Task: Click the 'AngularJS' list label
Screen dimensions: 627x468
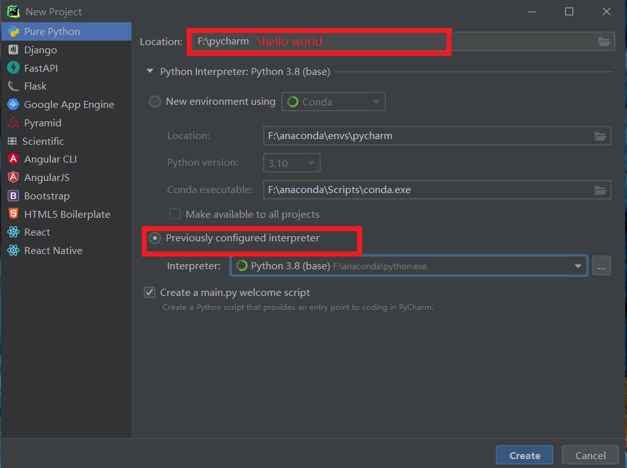Action: pyautogui.click(x=47, y=177)
